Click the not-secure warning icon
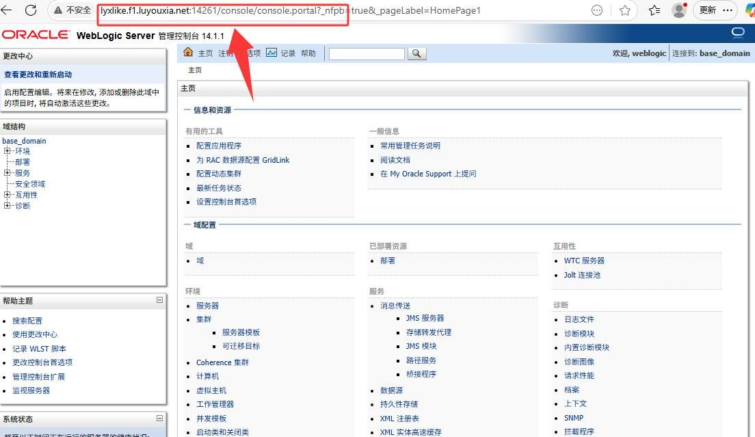Image resolution: width=755 pixels, height=437 pixels. click(57, 10)
